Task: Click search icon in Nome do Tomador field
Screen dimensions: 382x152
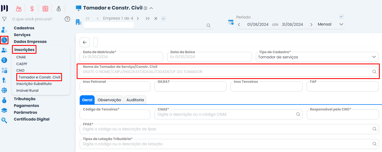Action: coord(374,72)
